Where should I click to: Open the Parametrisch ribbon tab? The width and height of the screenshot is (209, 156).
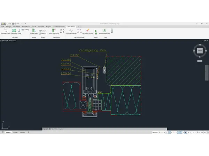click(x=25, y=26)
